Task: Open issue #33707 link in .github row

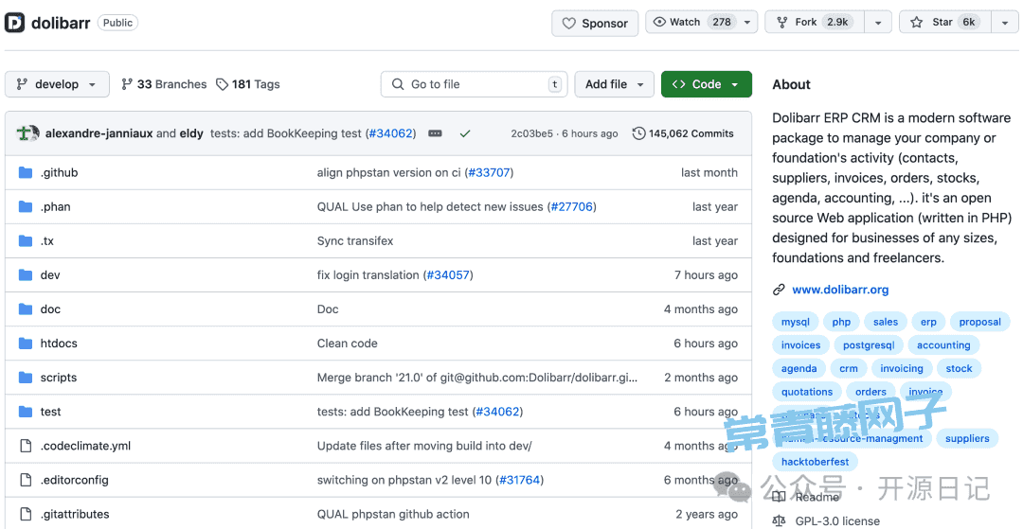Action: (x=490, y=172)
